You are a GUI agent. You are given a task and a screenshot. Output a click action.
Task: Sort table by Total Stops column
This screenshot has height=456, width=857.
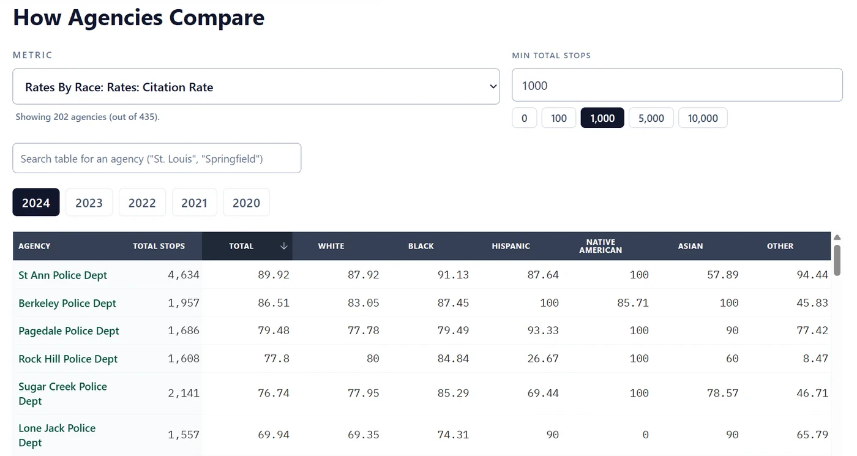point(159,246)
